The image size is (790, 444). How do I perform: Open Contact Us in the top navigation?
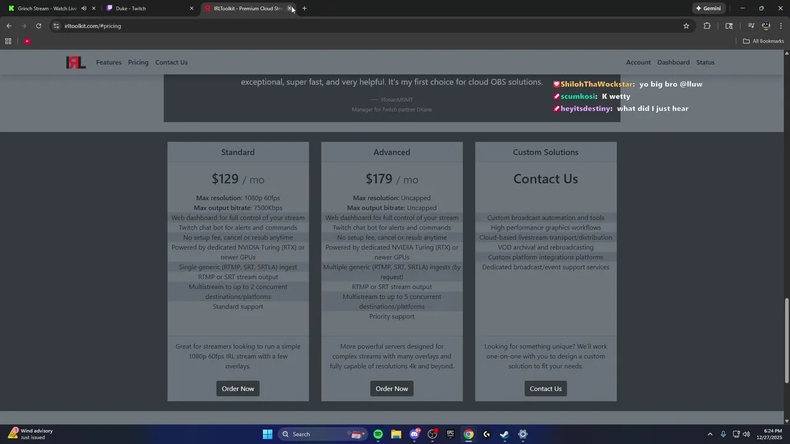click(x=171, y=62)
